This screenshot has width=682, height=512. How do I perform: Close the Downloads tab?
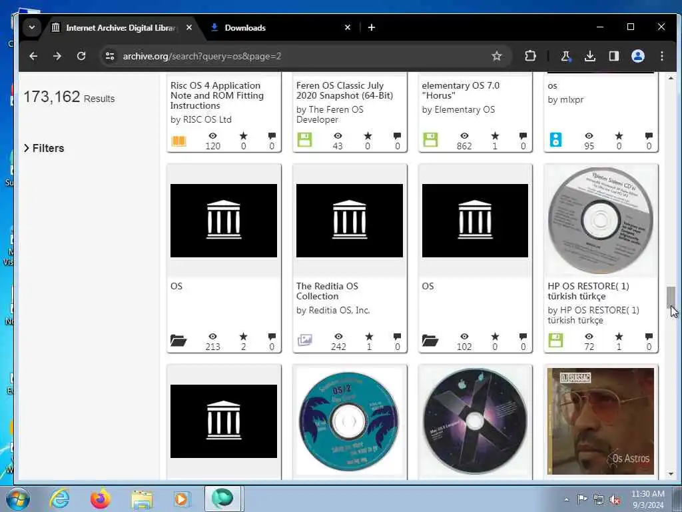click(348, 27)
